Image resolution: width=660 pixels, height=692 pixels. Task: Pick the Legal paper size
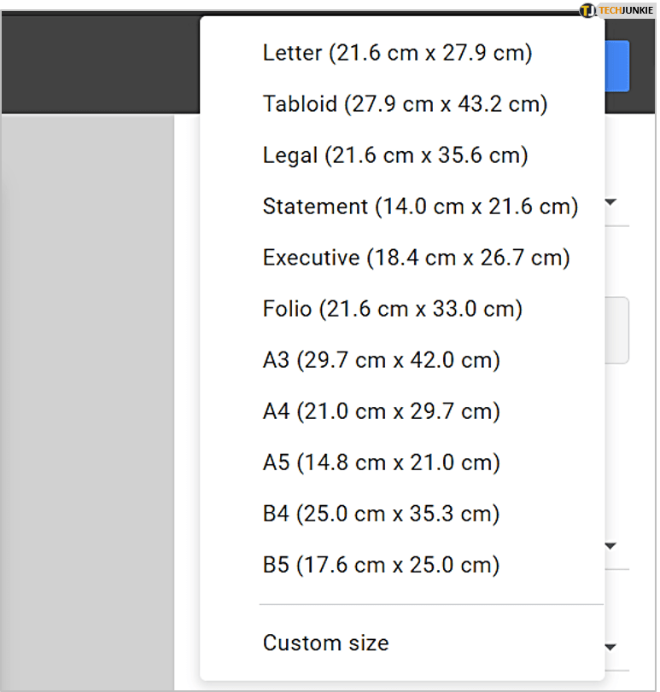[395, 155]
